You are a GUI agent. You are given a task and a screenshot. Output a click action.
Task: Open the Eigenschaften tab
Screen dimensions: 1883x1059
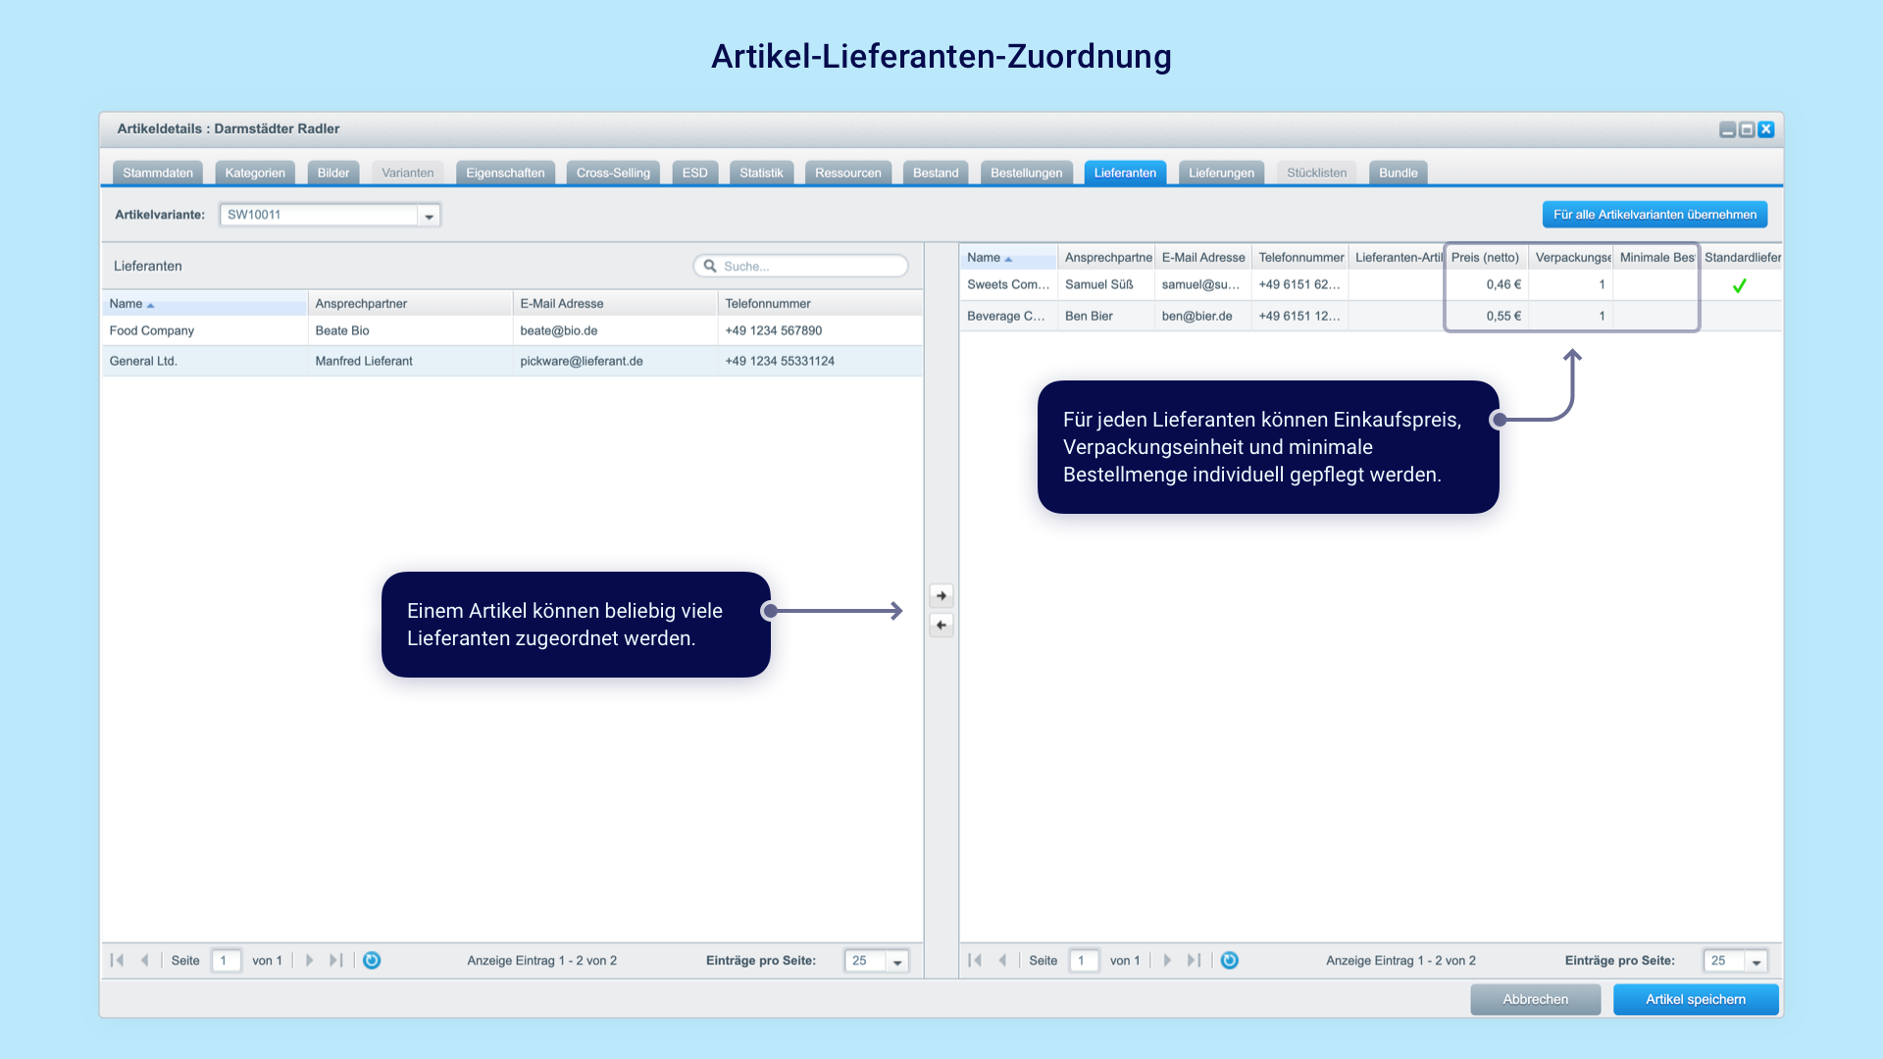click(505, 173)
